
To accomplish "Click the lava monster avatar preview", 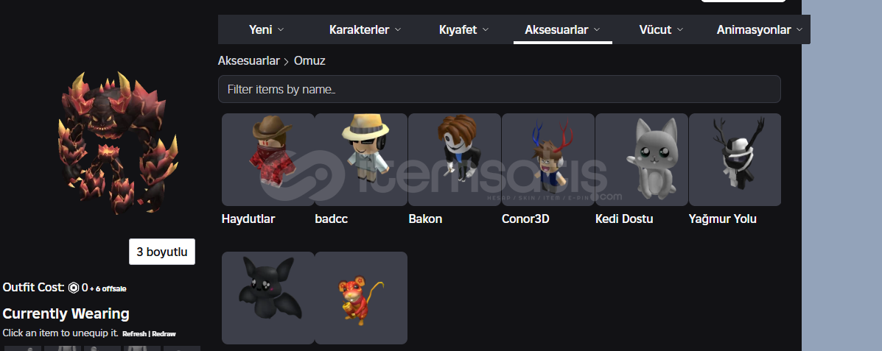I will (x=117, y=143).
